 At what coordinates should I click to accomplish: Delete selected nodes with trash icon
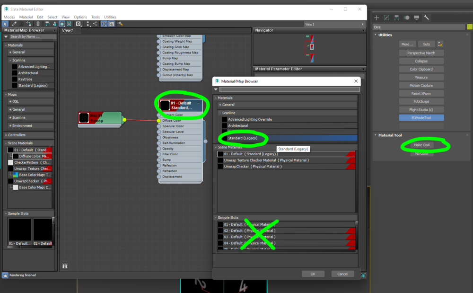tap(38, 24)
